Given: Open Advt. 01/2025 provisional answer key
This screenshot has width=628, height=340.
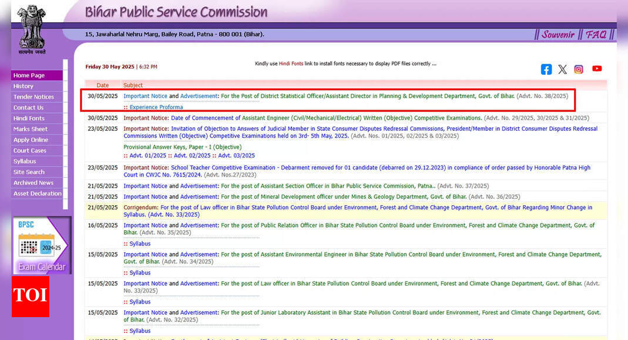Looking at the screenshot, I should [x=148, y=156].
